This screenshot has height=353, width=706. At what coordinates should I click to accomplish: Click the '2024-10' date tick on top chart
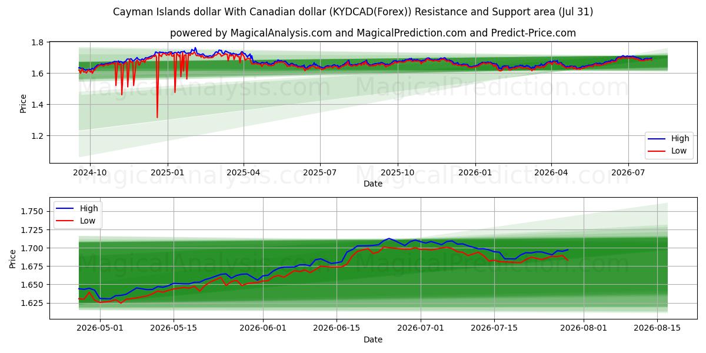point(90,172)
